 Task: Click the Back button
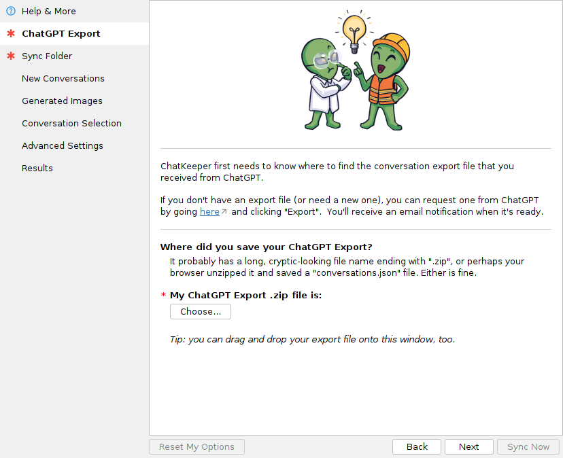click(x=417, y=446)
